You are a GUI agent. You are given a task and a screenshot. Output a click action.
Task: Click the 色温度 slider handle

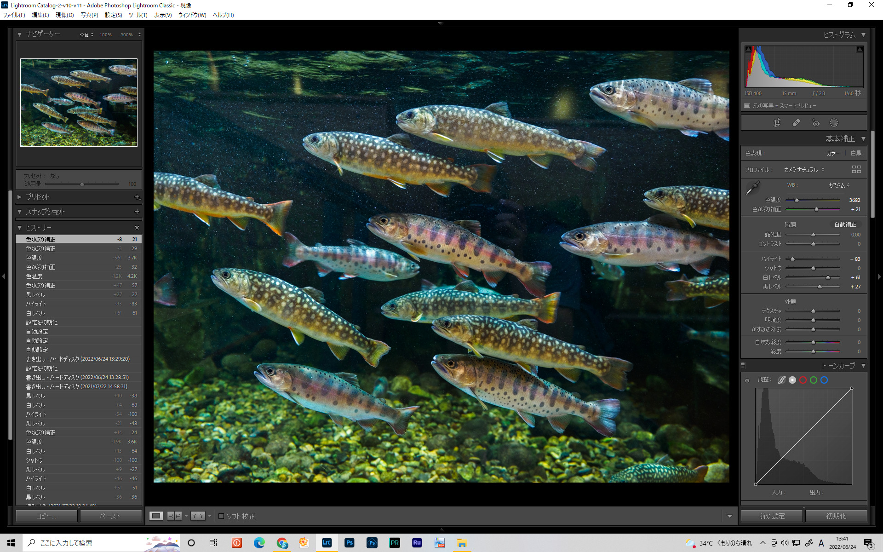coord(797,200)
